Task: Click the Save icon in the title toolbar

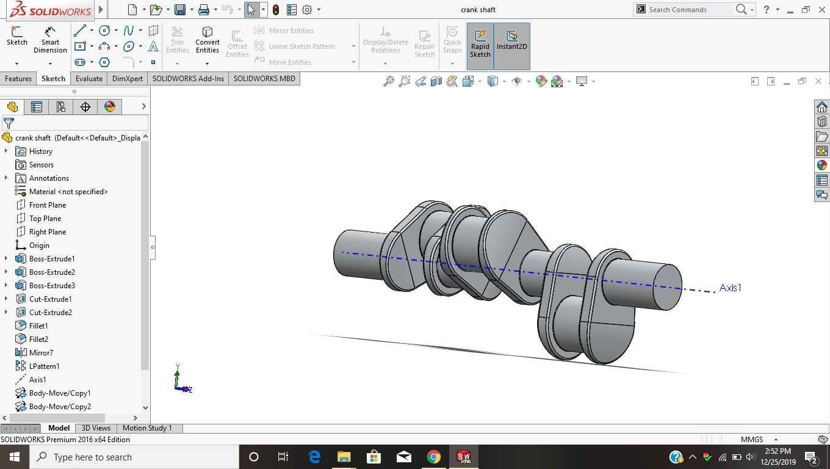Action: click(x=179, y=10)
